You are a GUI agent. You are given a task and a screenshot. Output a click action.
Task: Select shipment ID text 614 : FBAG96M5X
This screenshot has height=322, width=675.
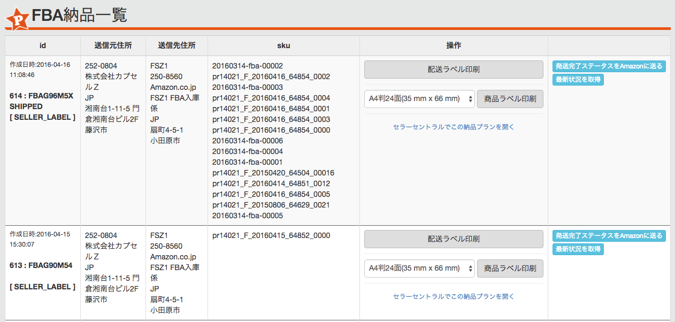tap(41, 96)
